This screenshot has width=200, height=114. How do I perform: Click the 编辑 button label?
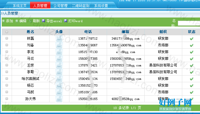pos(23,21)
